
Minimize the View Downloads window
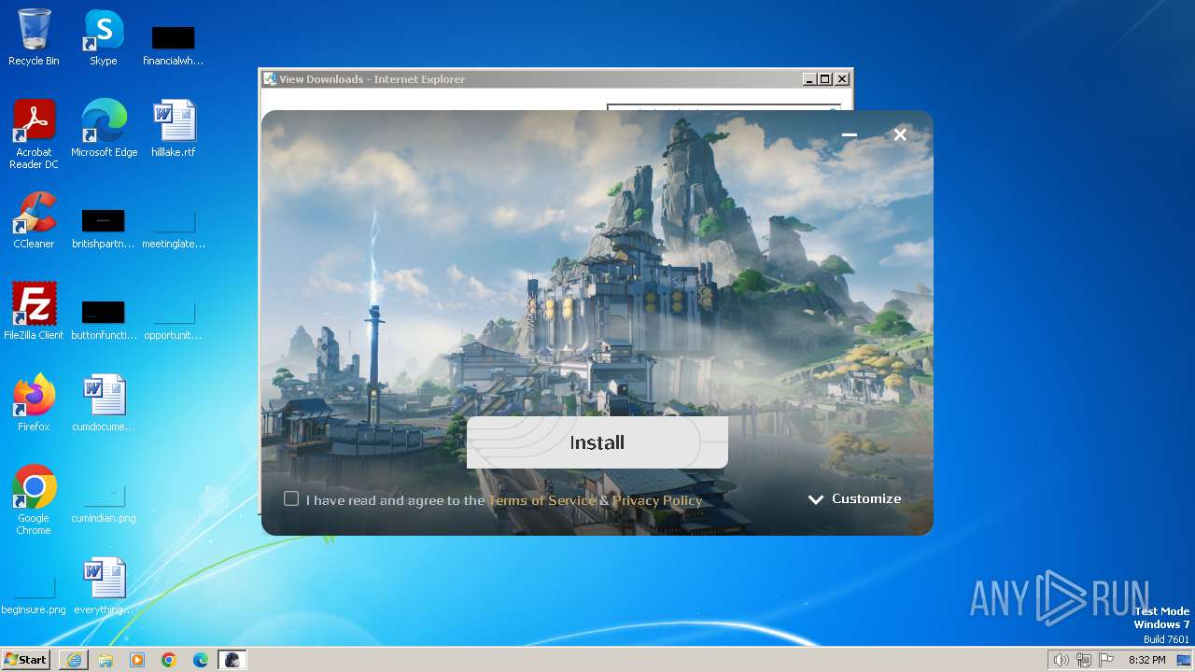click(809, 79)
